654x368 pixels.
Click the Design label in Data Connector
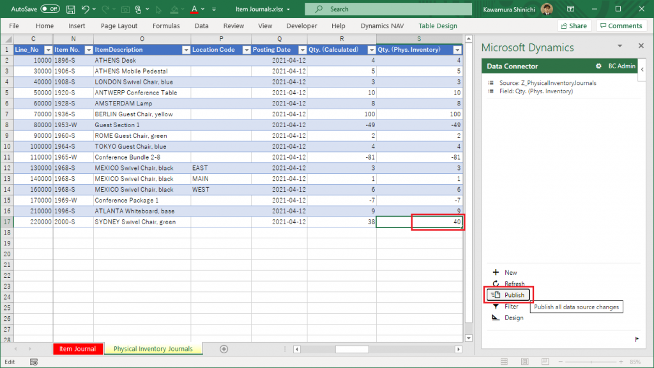click(x=514, y=318)
